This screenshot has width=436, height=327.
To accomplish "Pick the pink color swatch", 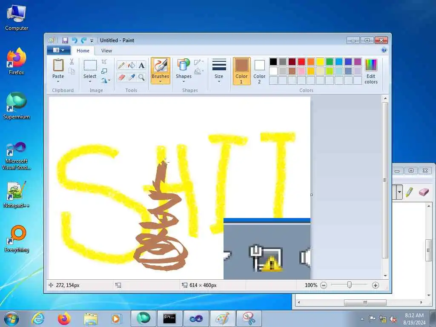I will point(301,71).
